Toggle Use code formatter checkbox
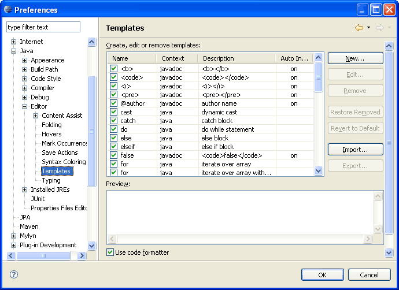399x290 pixels. coord(110,252)
